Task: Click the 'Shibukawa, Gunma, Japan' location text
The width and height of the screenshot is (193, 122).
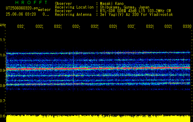Action: click(x=125, y=7)
